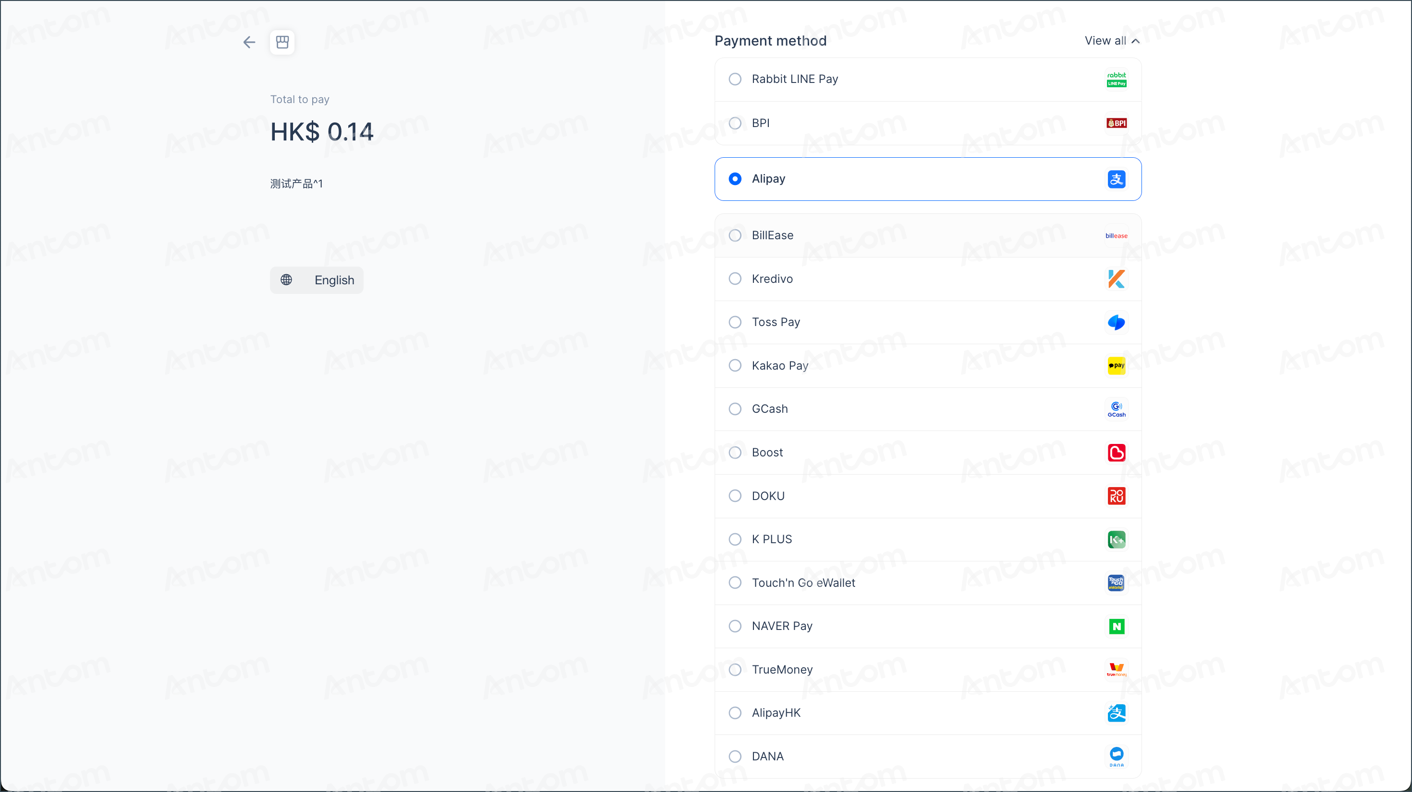Select the DANA radio button
The width and height of the screenshot is (1412, 792).
click(735, 757)
